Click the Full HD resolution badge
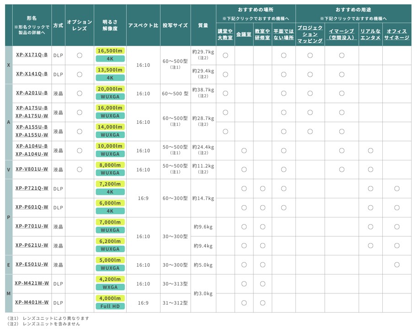This screenshot has width=418, height=329. click(x=110, y=306)
